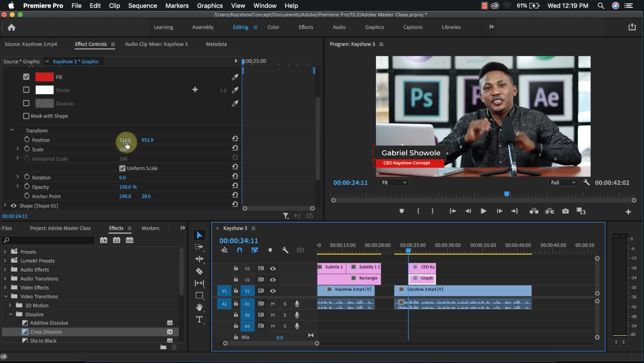The height and width of the screenshot is (363, 644).
Task: Toggle Uniform Scale checkbox
Action: click(122, 168)
